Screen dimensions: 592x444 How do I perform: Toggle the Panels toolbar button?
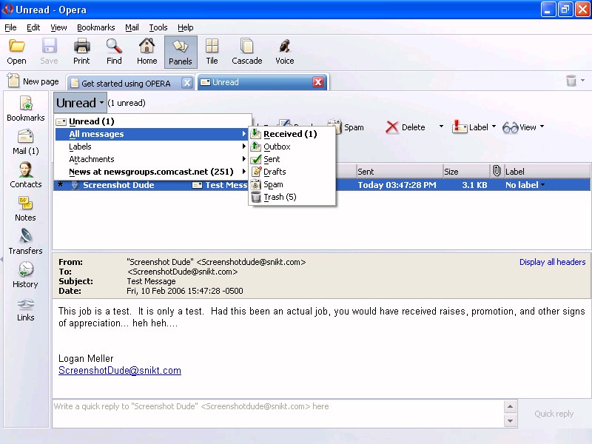coord(180,52)
